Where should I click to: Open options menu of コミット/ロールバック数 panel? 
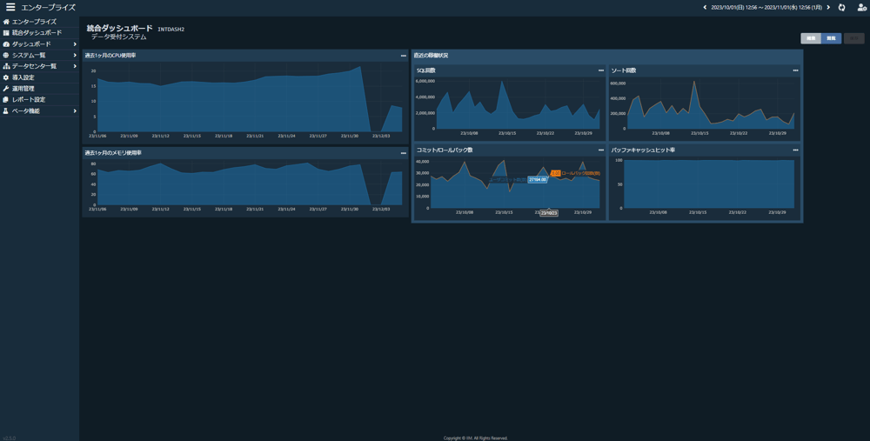coord(601,150)
